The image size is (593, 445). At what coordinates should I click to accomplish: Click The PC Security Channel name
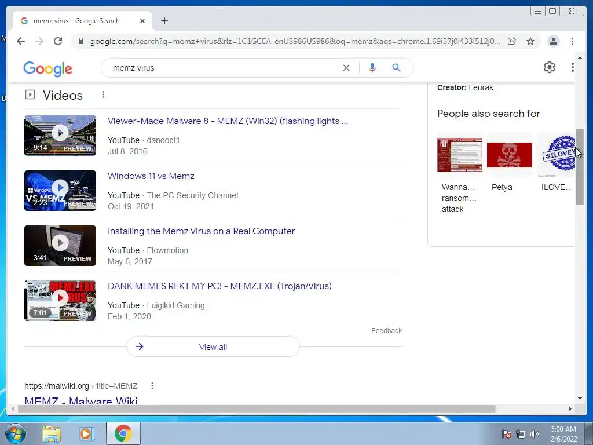[192, 195]
